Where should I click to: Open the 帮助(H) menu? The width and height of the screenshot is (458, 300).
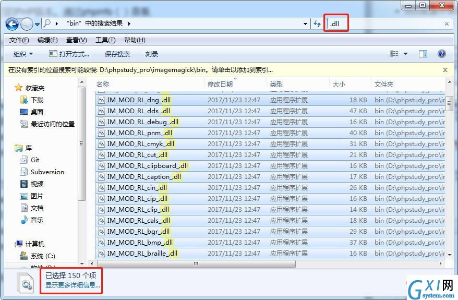click(x=135, y=40)
